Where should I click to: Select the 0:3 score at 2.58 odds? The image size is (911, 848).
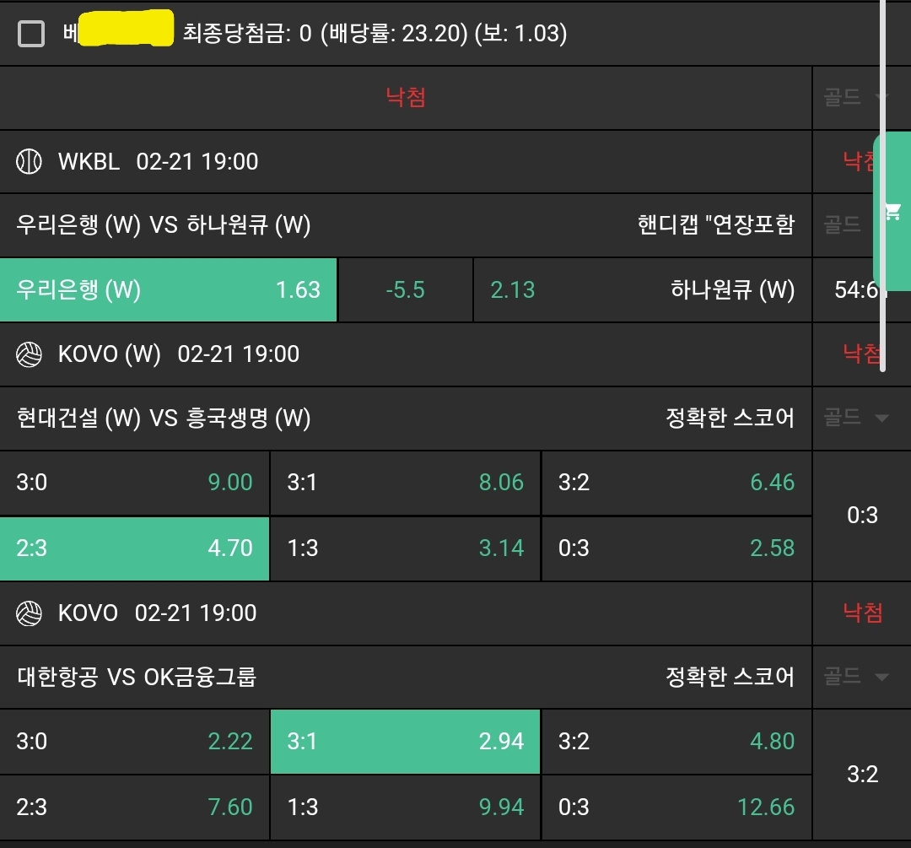[676, 548]
